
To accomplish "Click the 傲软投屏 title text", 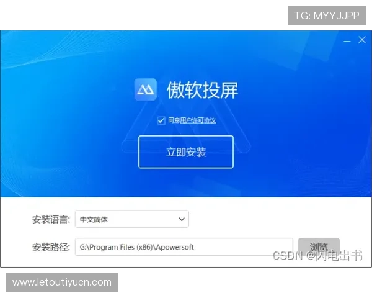I will pyautogui.click(x=202, y=90).
